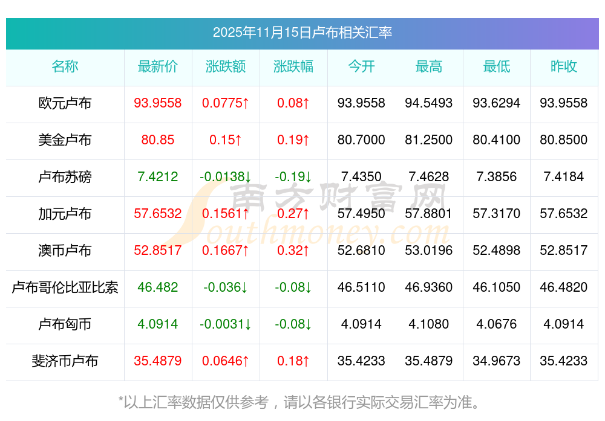605x421 pixels.
Task: Click highest value 81.2500
Action: [429, 140]
